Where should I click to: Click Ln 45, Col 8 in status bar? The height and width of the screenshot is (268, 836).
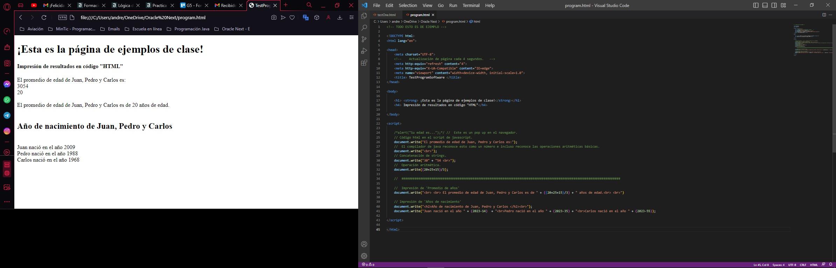click(761, 265)
